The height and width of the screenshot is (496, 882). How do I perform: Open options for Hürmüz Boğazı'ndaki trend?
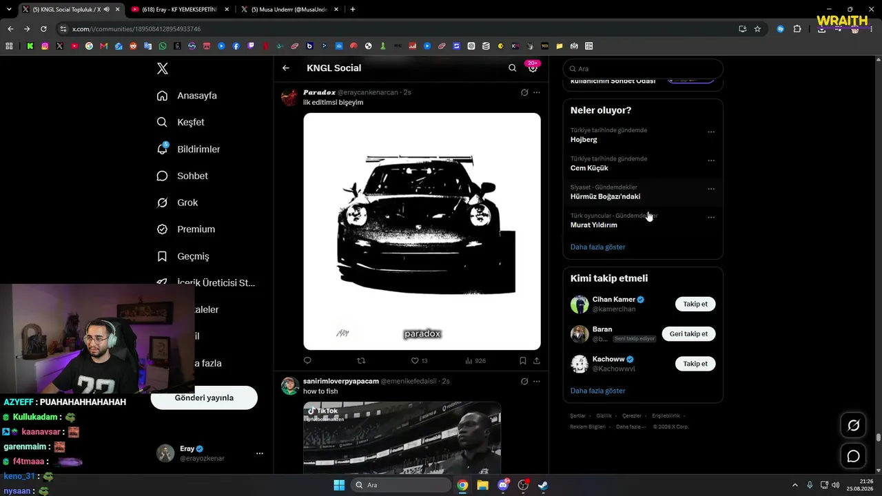(x=711, y=189)
